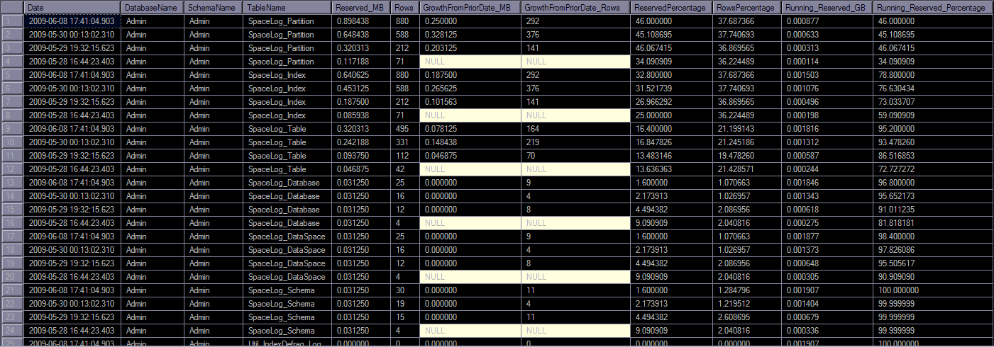
Task: Select the growth rows cell showing 164
Action: [575, 129]
